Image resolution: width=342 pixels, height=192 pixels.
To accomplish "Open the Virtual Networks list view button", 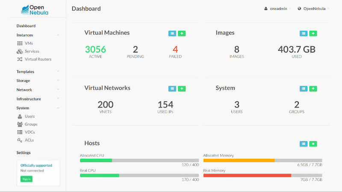I will [x=172, y=89].
